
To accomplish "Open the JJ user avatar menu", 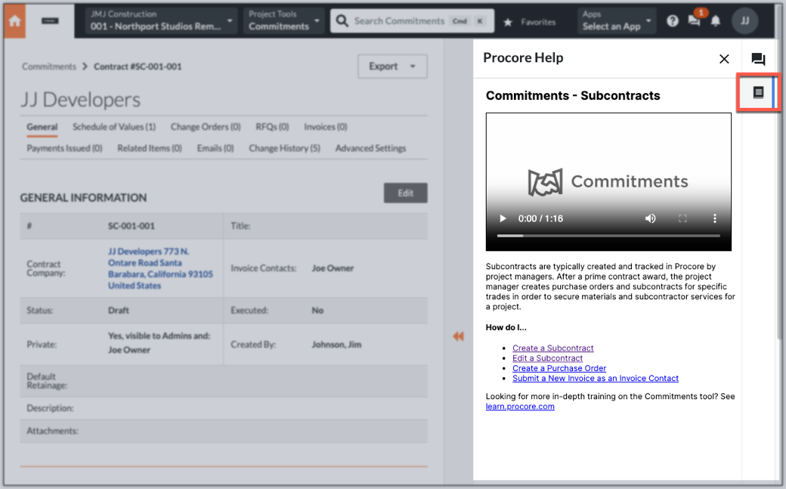I will pyautogui.click(x=745, y=21).
